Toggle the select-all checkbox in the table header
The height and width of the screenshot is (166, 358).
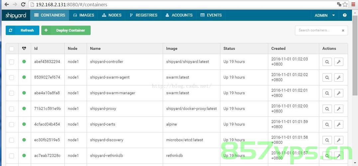11,49
